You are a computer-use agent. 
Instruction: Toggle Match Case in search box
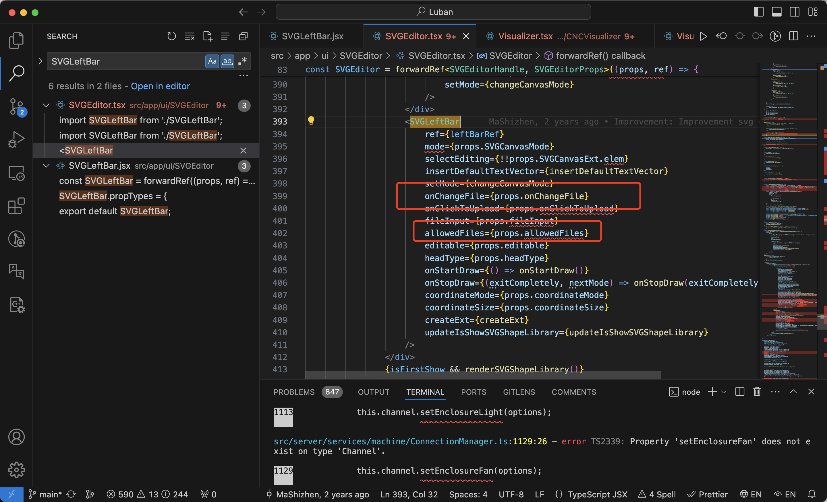(x=212, y=61)
